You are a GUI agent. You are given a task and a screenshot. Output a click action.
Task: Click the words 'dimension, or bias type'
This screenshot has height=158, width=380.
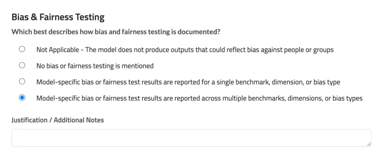(306, 82)
